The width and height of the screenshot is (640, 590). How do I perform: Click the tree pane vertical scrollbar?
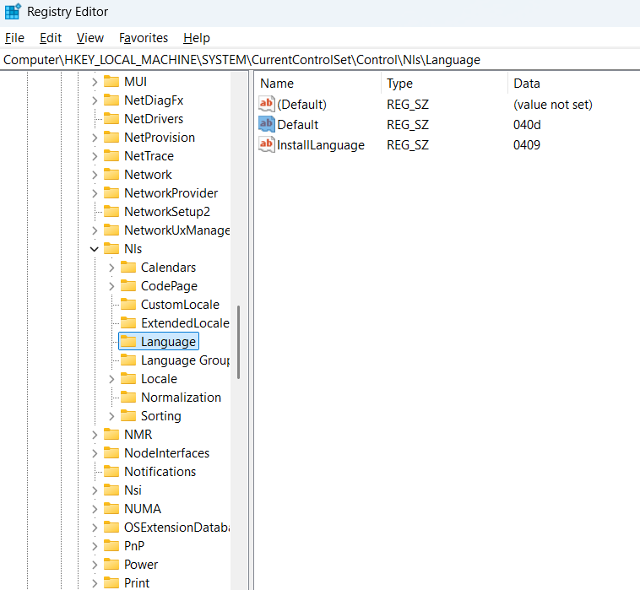click(x=240, y=342)
